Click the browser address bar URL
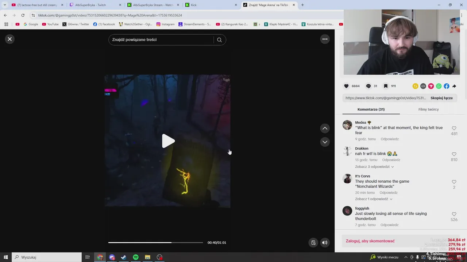This screenshot has width=467, height=262. (x=110, y=15)
